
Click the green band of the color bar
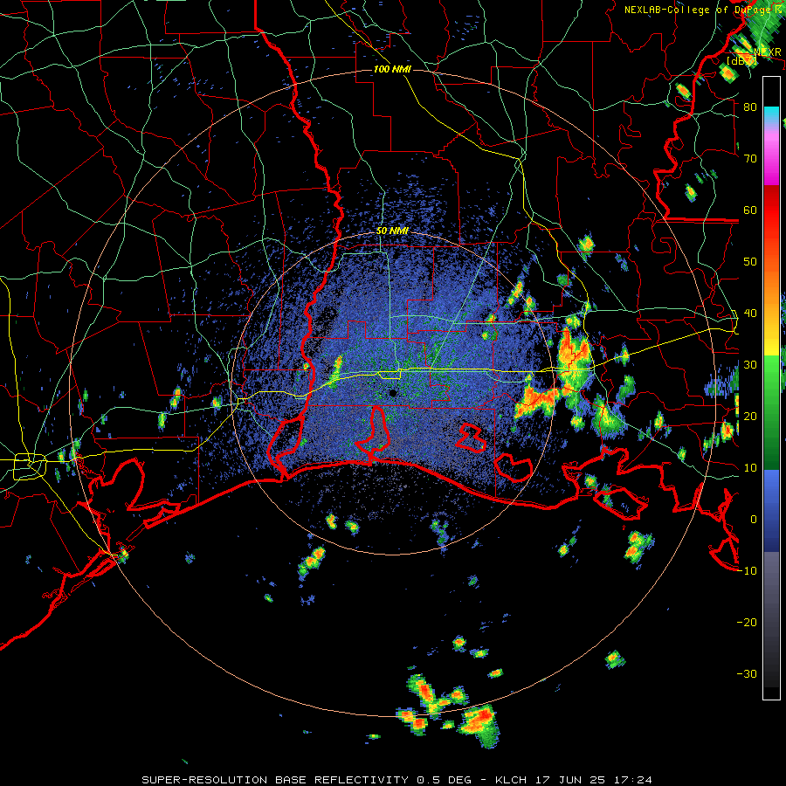(771, 411)
